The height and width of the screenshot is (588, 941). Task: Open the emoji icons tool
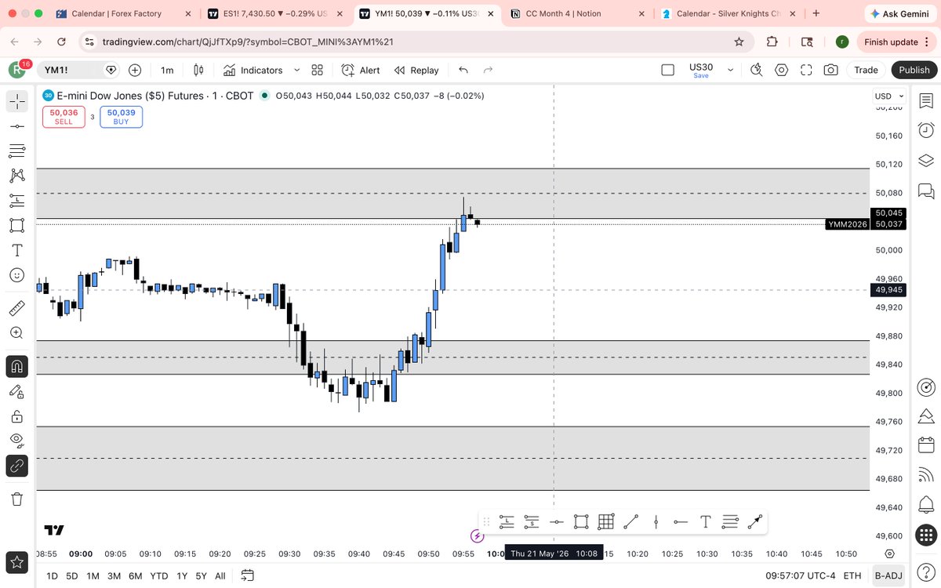pyautogui.click(x=16, y=275)
